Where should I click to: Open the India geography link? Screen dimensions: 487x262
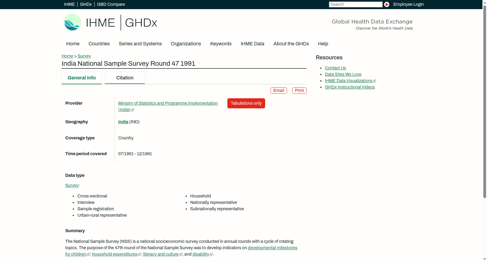tap(123, 122)
